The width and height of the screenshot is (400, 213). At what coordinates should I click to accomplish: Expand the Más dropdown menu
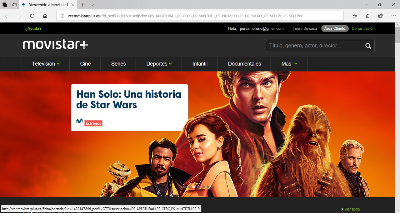(x=289, y=64)
